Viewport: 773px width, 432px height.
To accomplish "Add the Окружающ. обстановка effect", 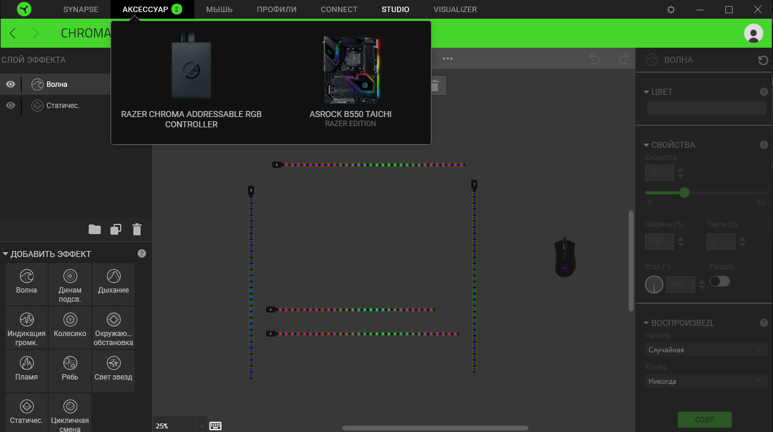I will (113, 328).
